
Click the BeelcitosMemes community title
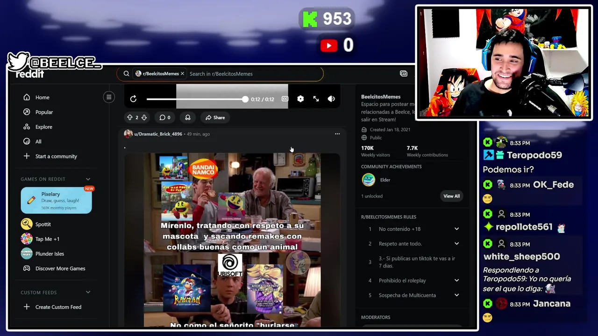[x=381, y=97]
